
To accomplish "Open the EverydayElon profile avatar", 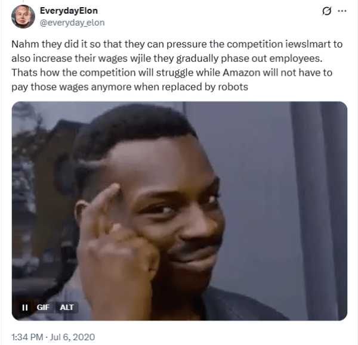I will (23, 17).
